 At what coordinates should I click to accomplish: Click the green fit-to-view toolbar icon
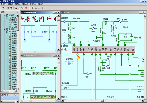point(26,8)
